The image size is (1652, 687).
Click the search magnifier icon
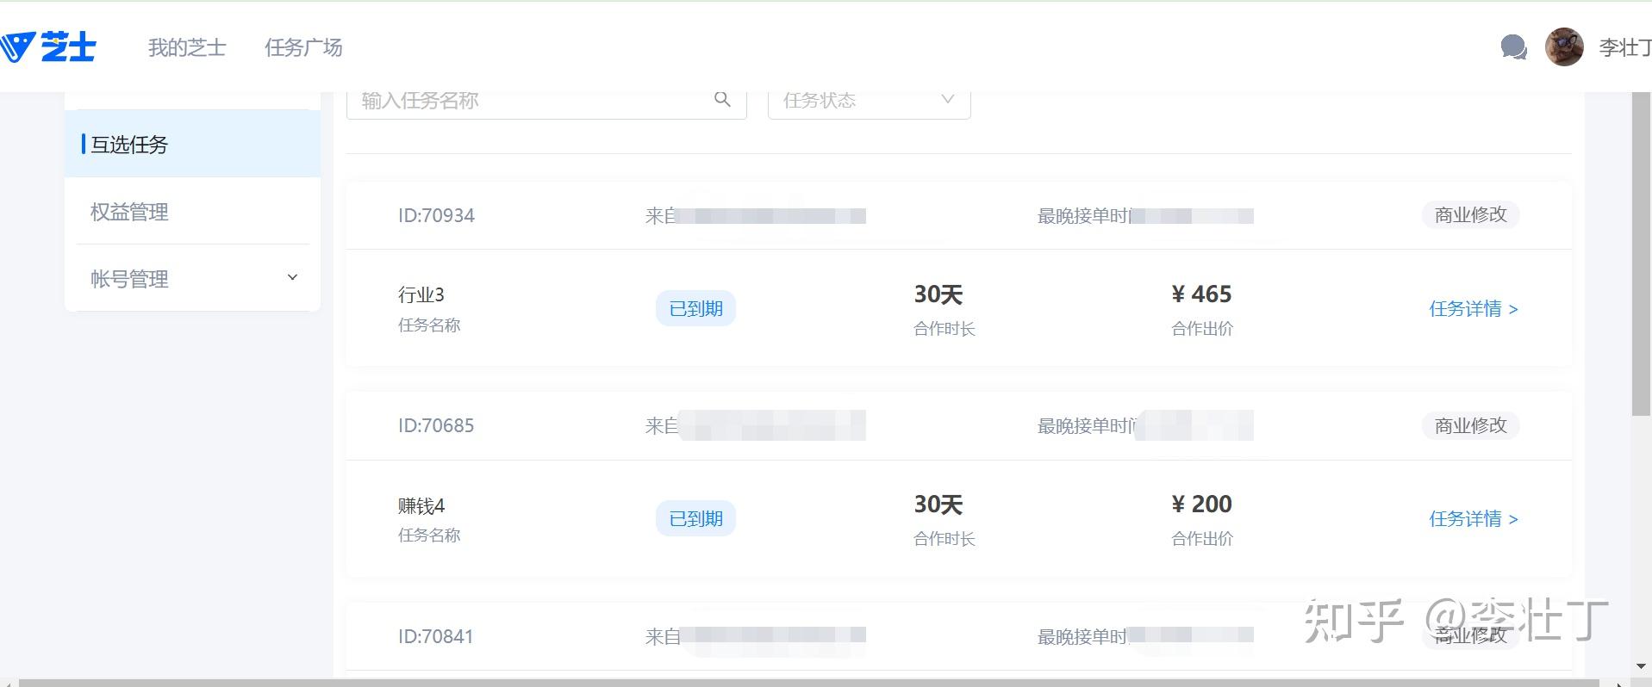pyautogui.click(x=722, y=100)
